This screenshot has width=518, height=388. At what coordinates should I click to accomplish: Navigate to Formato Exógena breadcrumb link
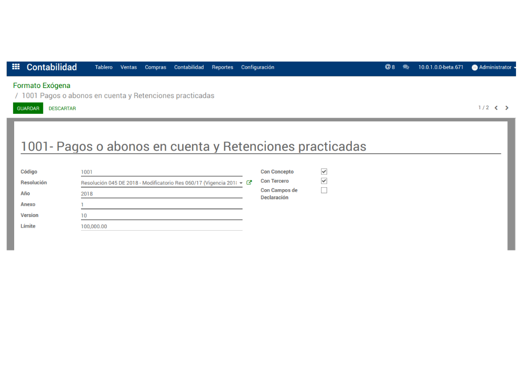(42, 85)
